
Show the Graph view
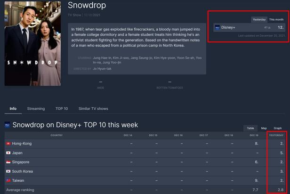coord(278,128)
